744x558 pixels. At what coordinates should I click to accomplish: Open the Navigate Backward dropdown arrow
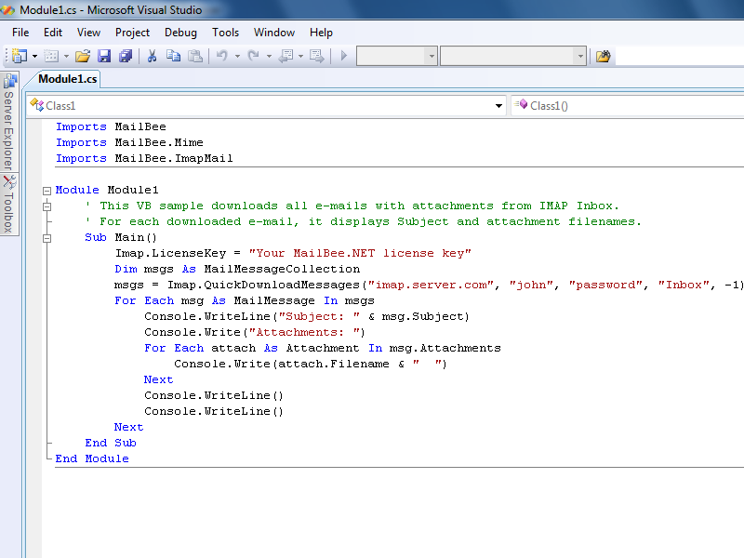[x=300, y=56]
